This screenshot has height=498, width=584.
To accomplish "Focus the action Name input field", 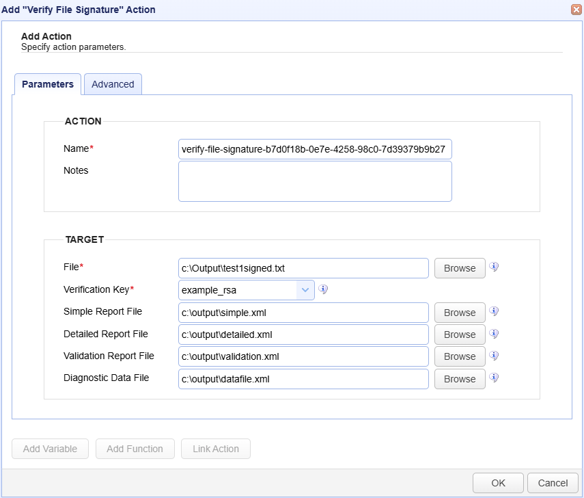I will (315, 149).
